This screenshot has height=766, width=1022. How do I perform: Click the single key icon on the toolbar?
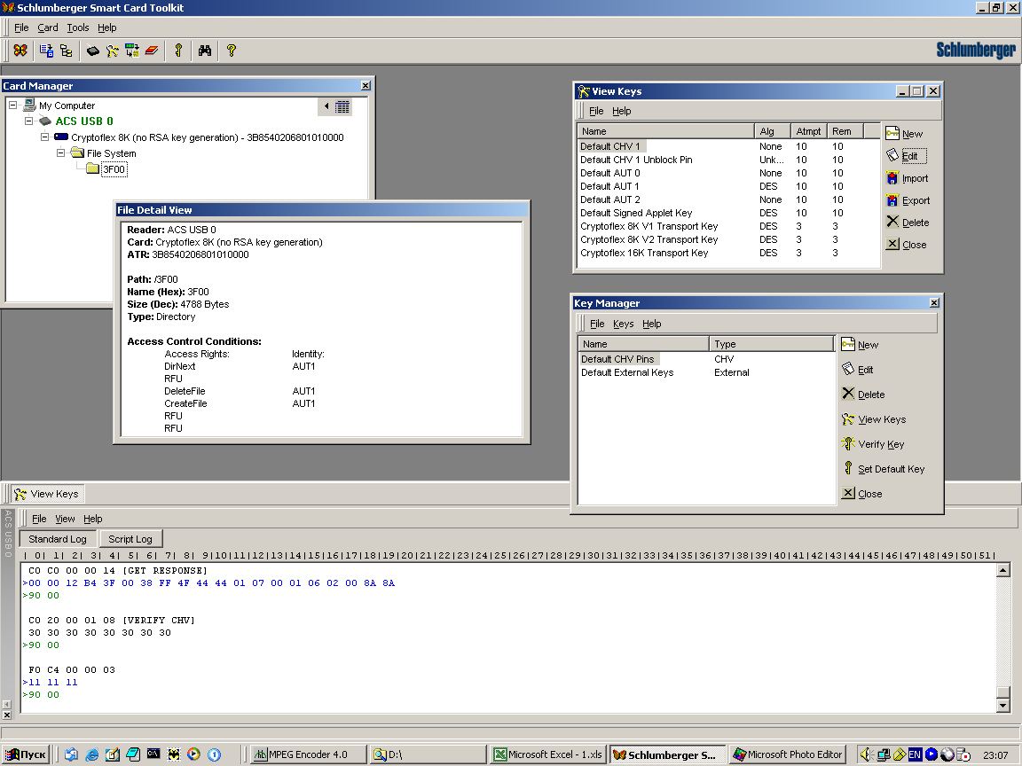177,51
